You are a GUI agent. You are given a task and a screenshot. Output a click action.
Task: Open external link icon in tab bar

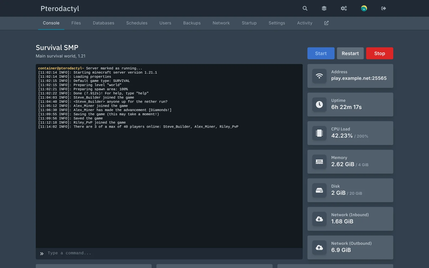326,23
